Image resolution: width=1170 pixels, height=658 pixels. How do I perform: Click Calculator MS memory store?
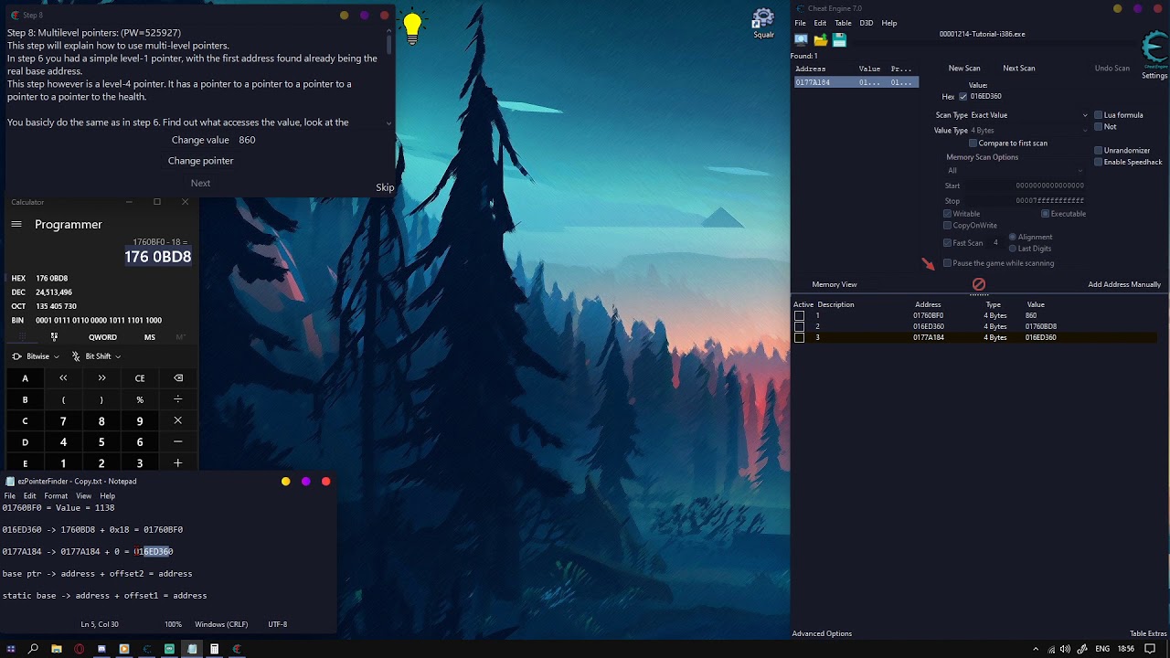(150, 337)
